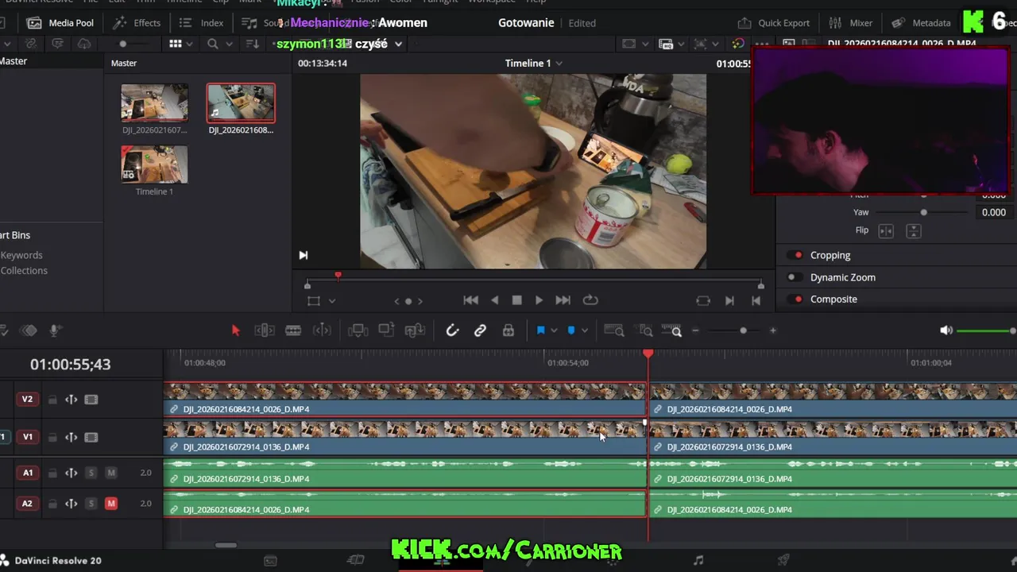Screen dimensions: 1017x572
Task: Open the Index panel
Action: (201, 23)
